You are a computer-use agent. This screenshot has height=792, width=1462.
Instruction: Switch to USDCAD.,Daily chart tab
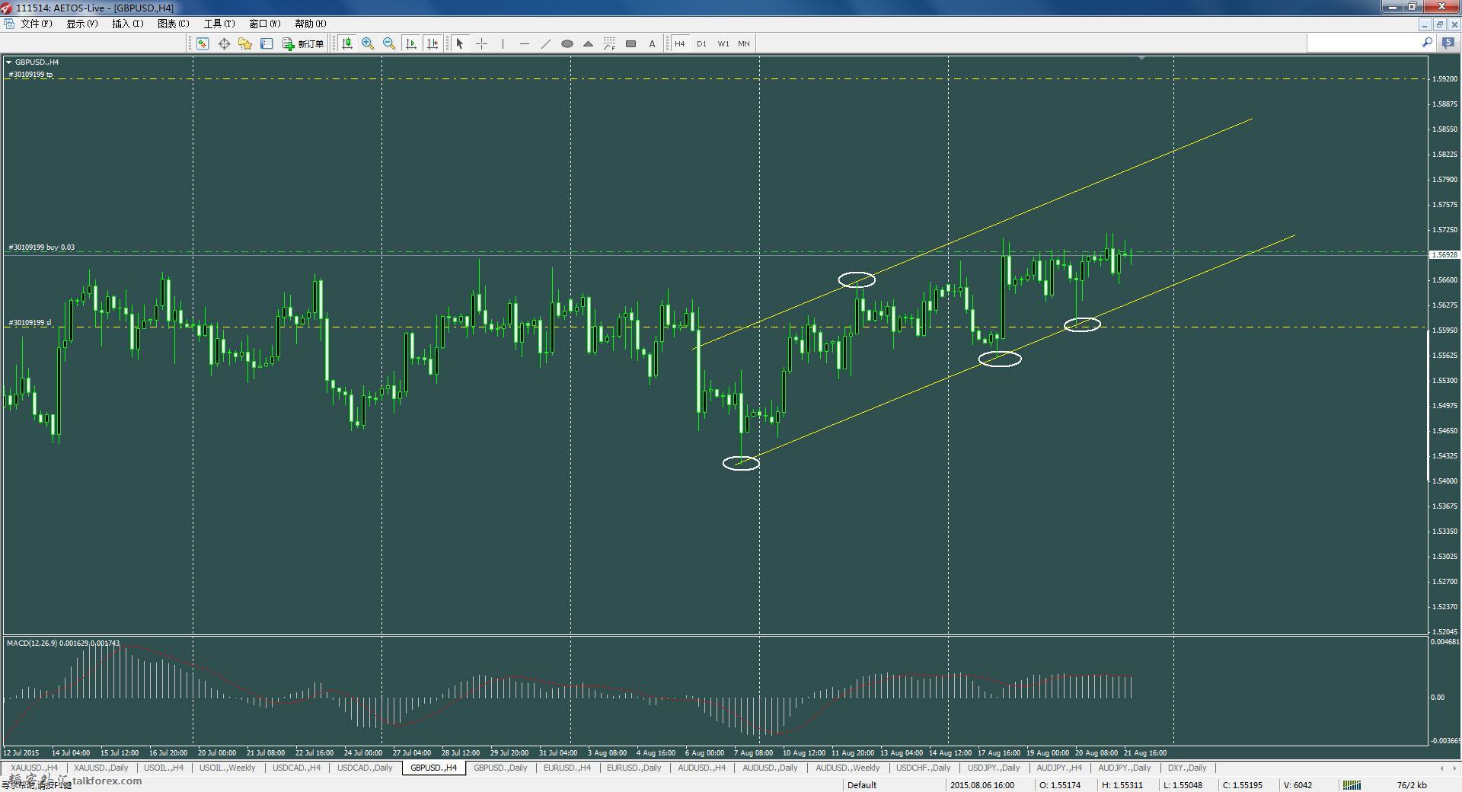point(365,768)
